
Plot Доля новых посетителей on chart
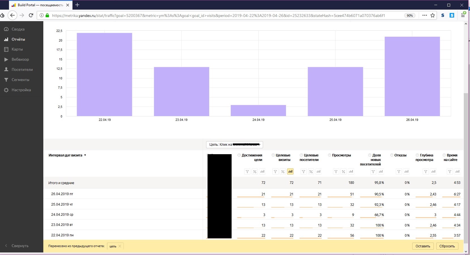pos(381,171)
